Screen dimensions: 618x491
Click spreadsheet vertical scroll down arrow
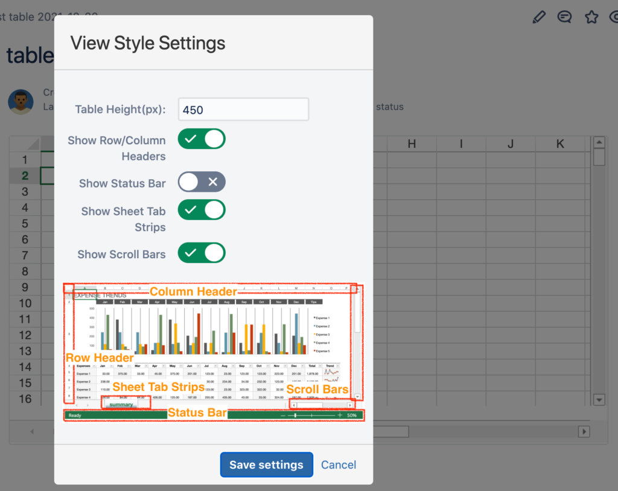click(x=599, y=399)
